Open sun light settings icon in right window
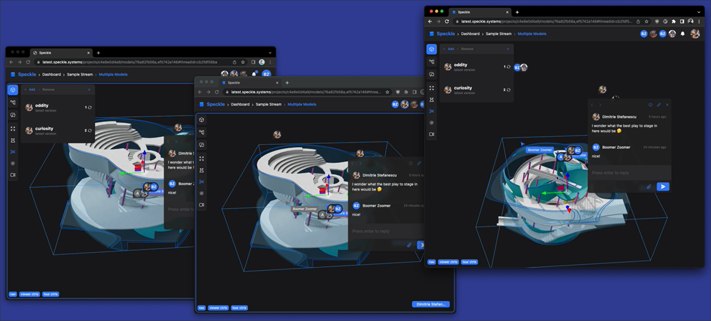Image resolution: width=711 pixels, height=321 pixels. (x=431, y=123)
